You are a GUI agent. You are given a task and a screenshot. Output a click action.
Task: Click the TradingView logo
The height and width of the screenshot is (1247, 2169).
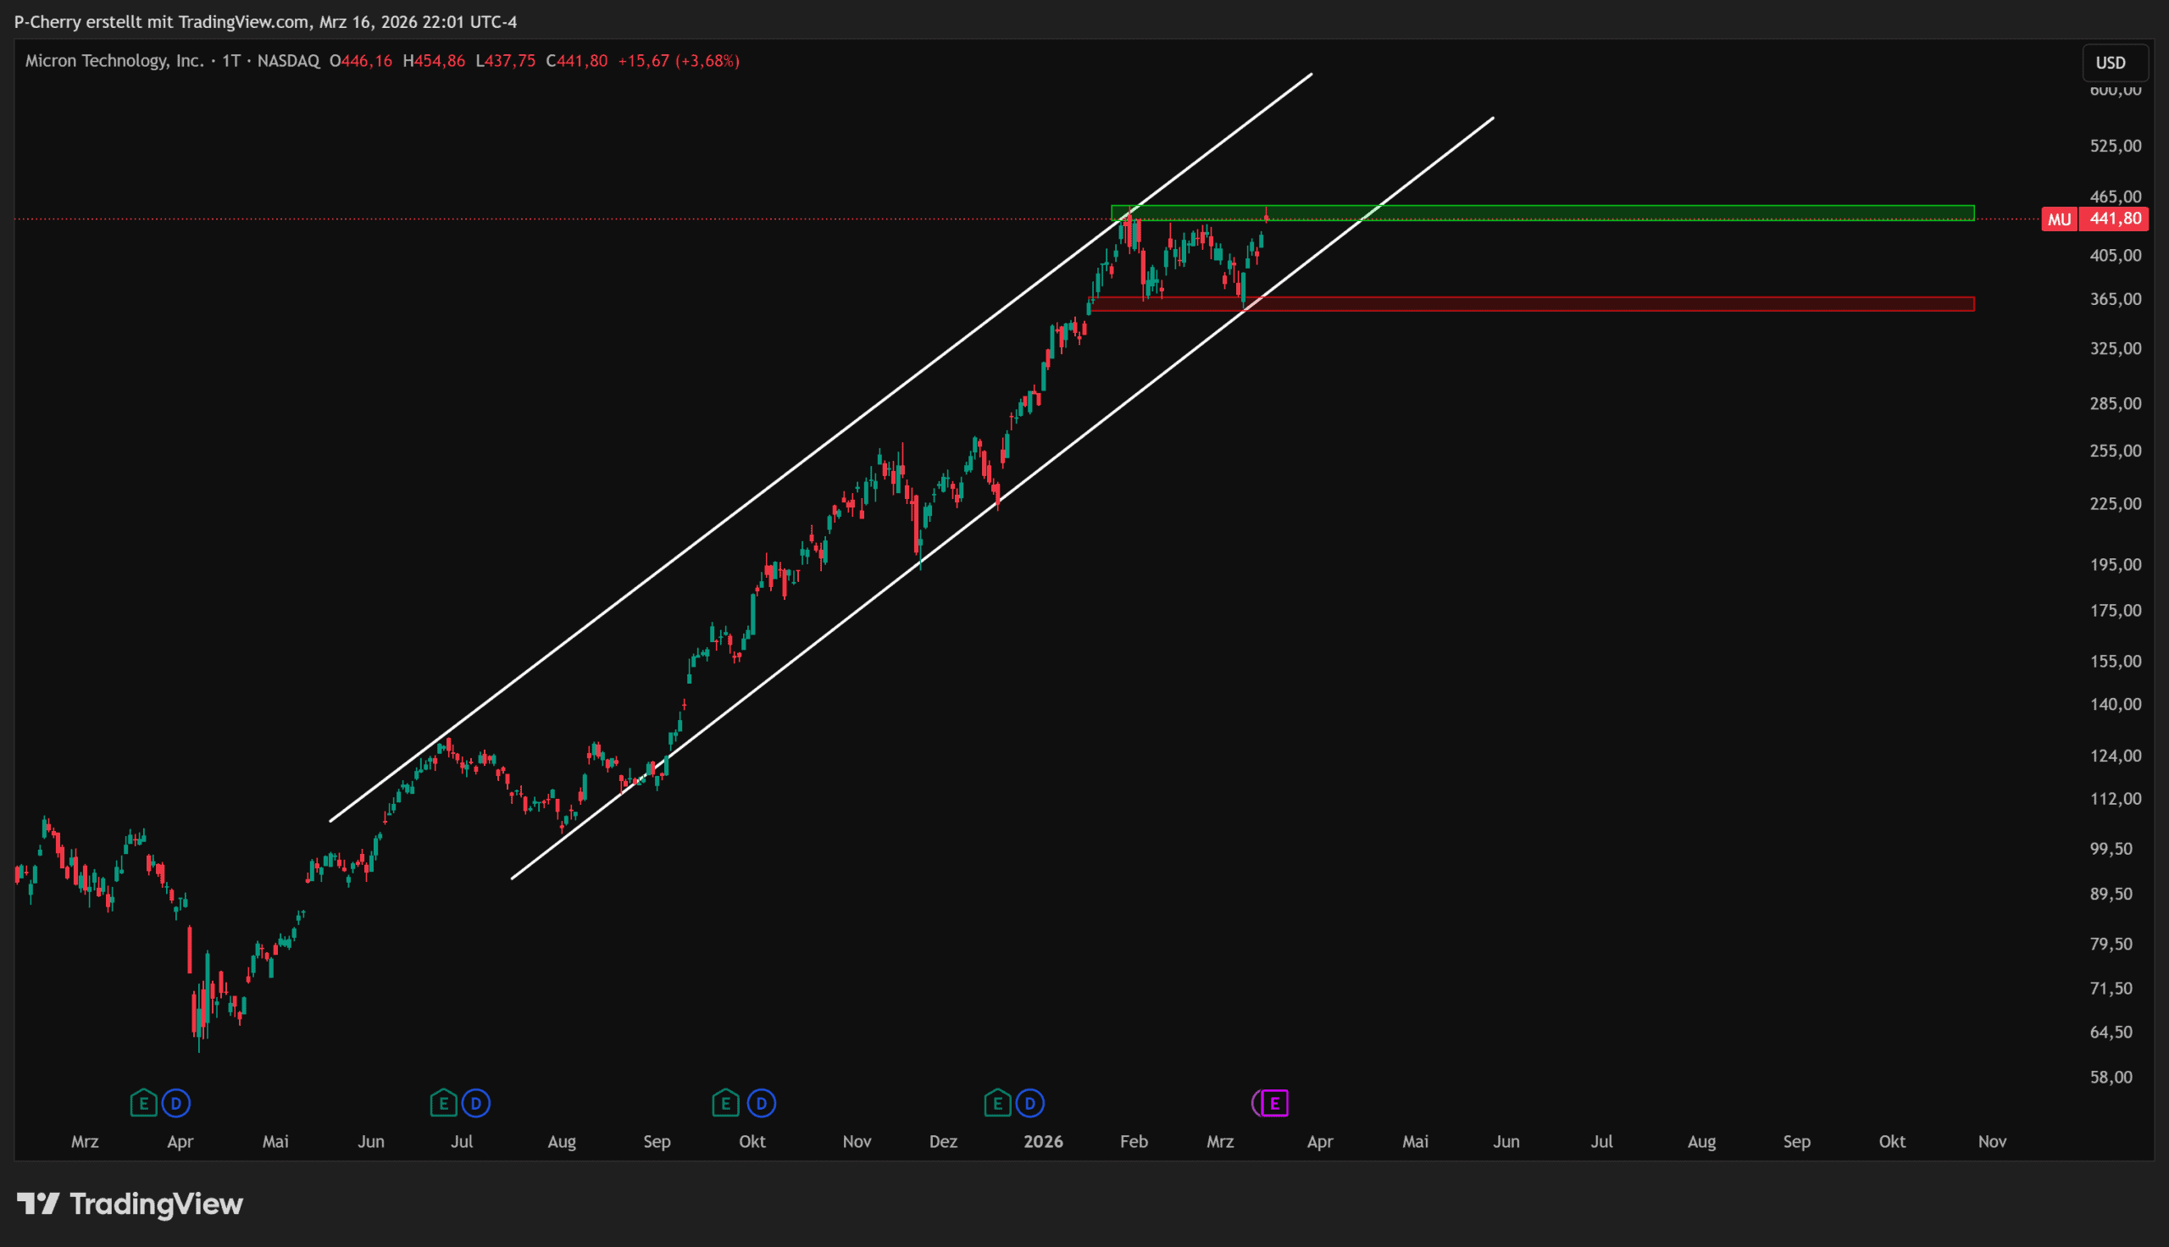pyautogui.click(x=130, y=1204)
